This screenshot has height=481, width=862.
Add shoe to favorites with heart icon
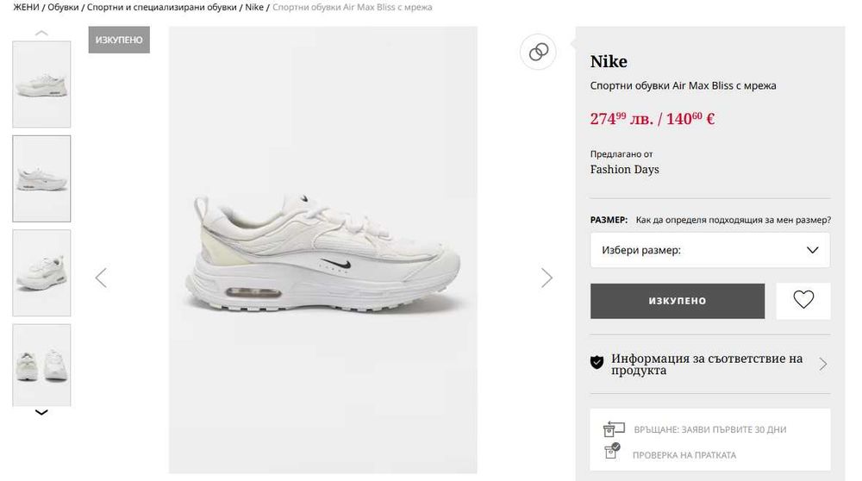803,301
